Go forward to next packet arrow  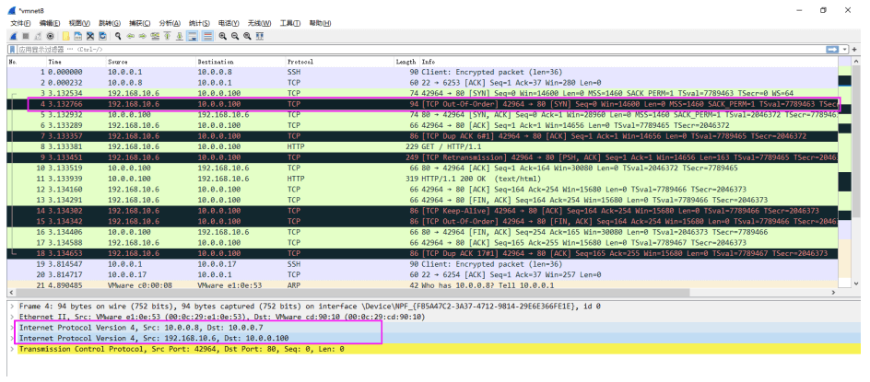point(143,36)
